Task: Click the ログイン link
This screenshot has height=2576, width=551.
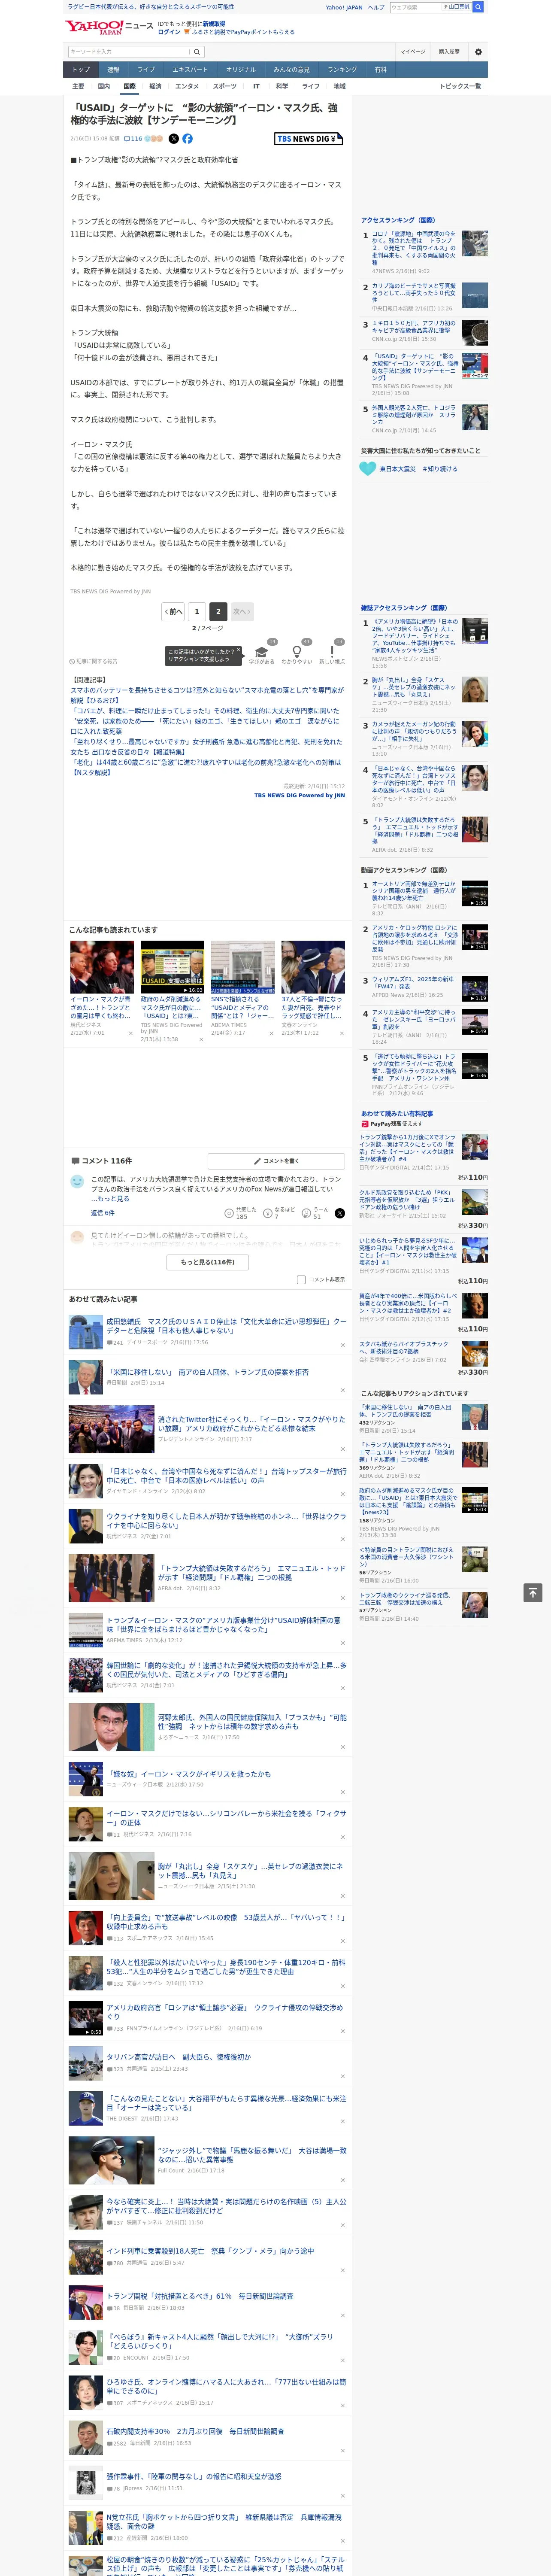Action: click(x=169, y=32)
